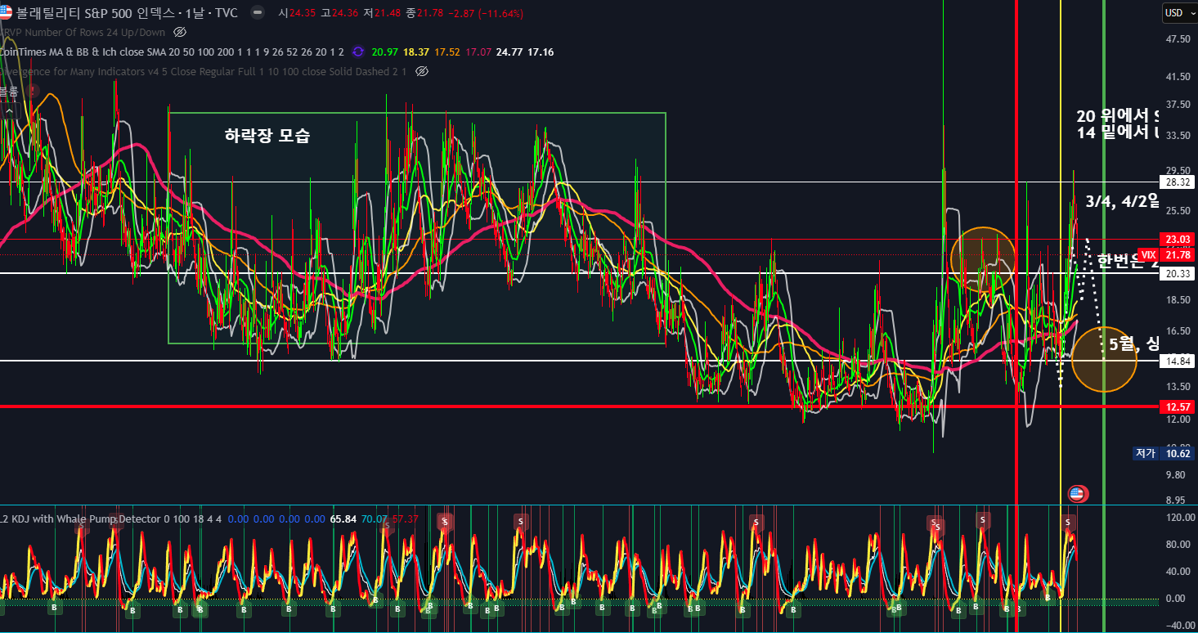Click the red VIX label tag
The width and height of the screenshot is (1198, 633).
pos(1147,255)
